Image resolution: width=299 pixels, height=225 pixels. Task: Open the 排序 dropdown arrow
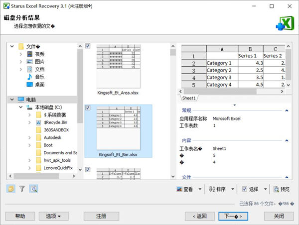(233, 189)
